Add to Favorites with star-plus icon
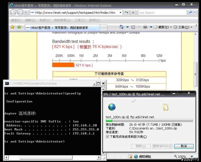The image size is (201, 162). (x=19, y=27)
